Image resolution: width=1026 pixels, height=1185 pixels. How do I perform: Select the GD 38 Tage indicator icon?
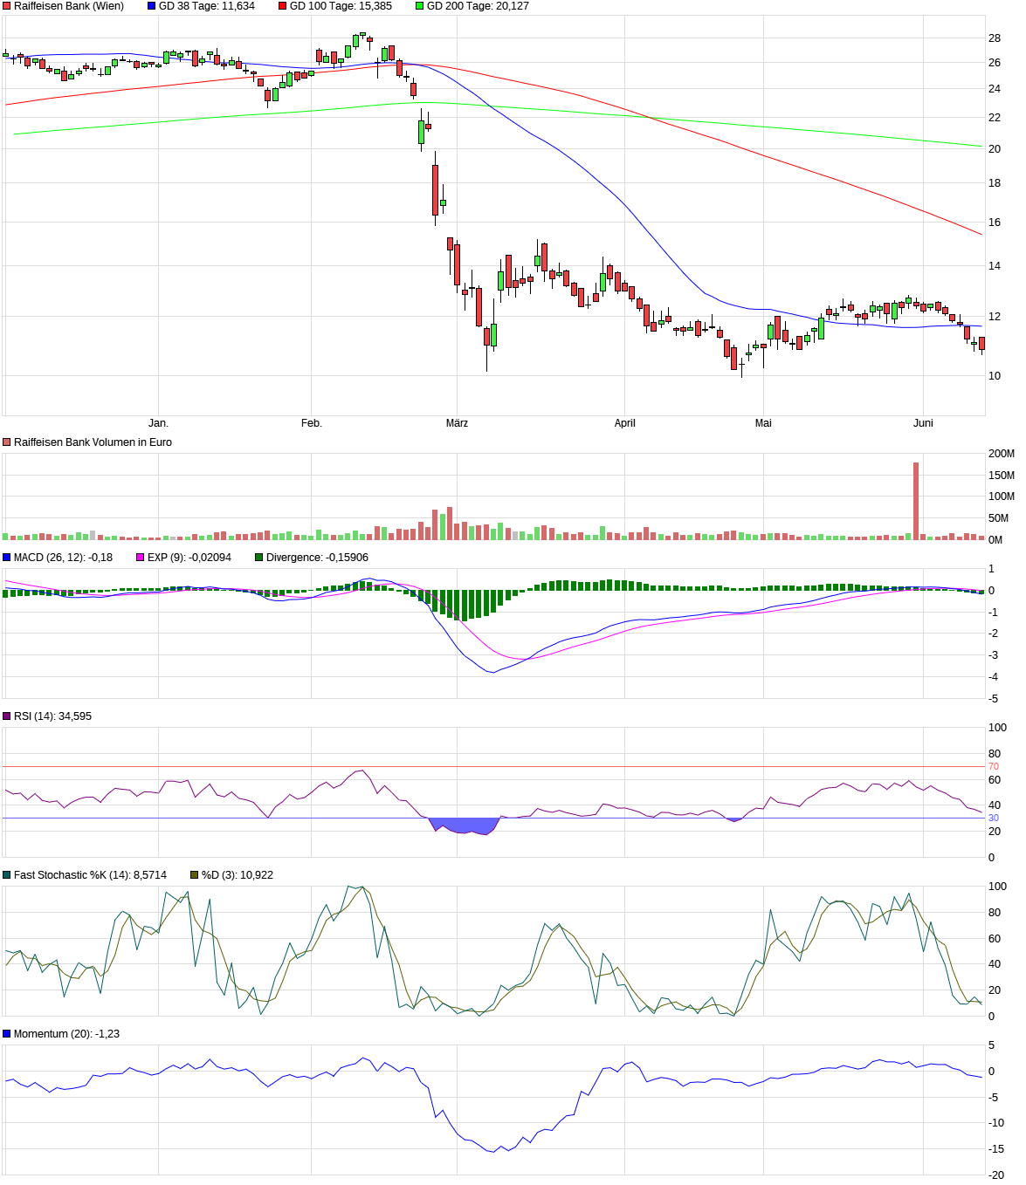pos(150,7)
